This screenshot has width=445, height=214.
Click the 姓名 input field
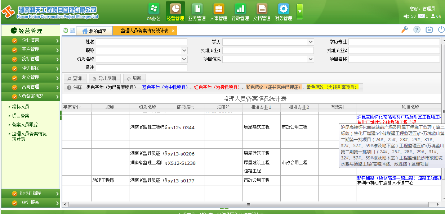click(x=141, y=42)
